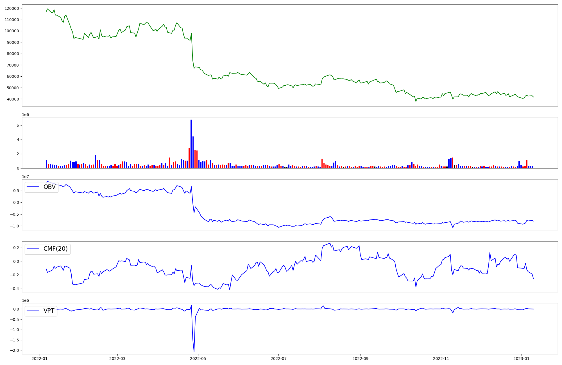Click the 2022-09 x-axis tick label

point(360,359)
